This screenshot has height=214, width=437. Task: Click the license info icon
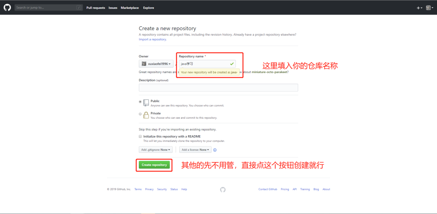pyautogui.click(x=215, y=150)
